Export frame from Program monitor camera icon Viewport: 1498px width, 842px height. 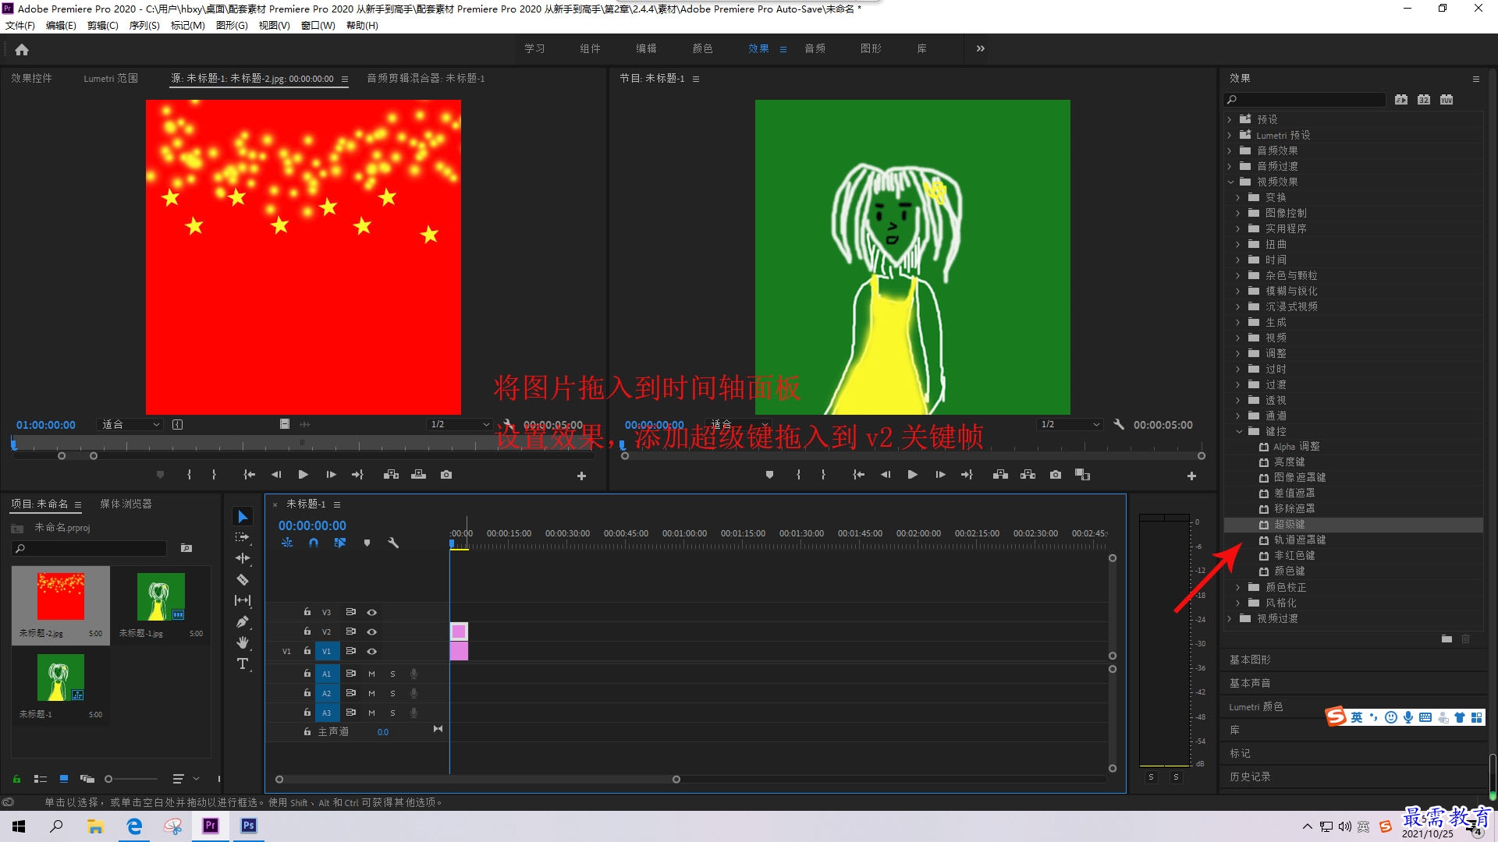(1056, 474)
